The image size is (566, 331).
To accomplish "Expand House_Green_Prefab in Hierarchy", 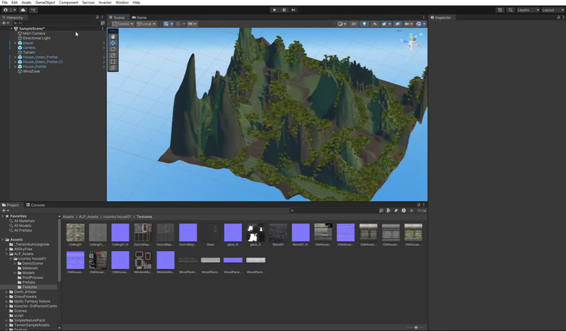I will tap(16, 57).
